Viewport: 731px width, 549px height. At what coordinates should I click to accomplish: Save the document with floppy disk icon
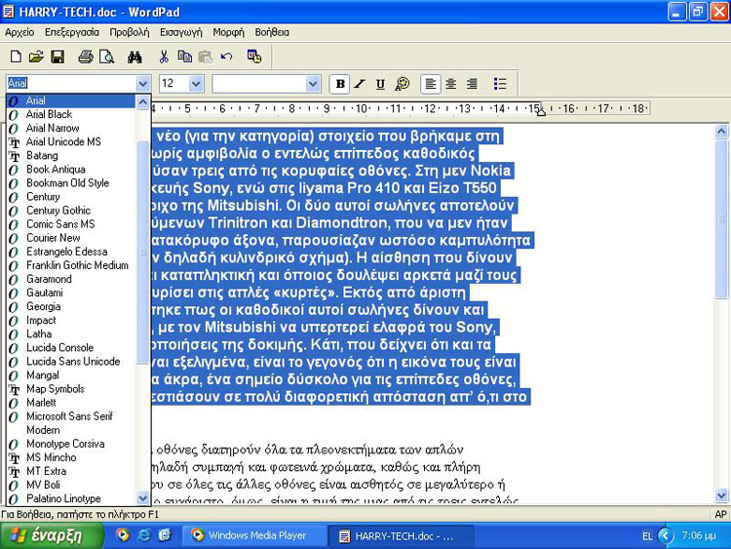coord(58,57)
